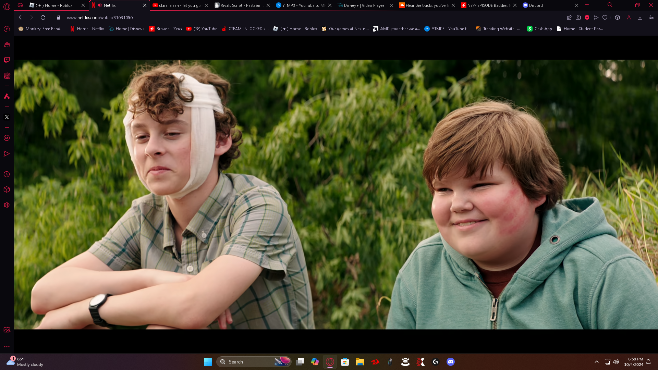The height and width of the screenshot is (370, 658).
Task: Open the (78) YouTube bookmark
Action: click(x=202, y=29)
